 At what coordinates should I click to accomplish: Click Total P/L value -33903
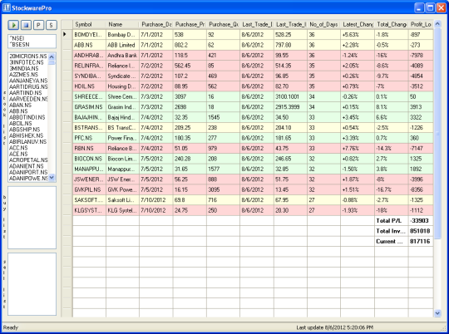421,220
